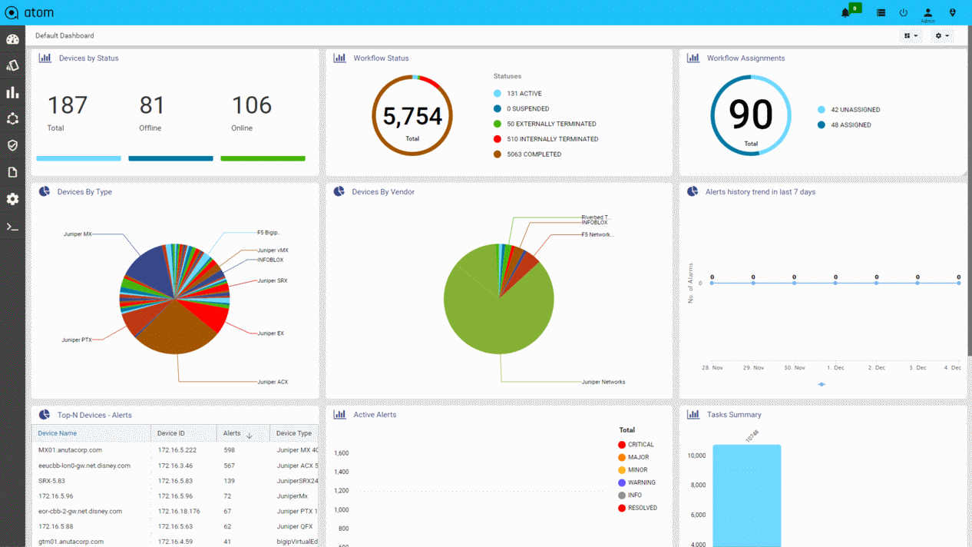Click the terminal prompt icon in sidebar
This screenshot has width=972, height=547.
tap(12, 227)
